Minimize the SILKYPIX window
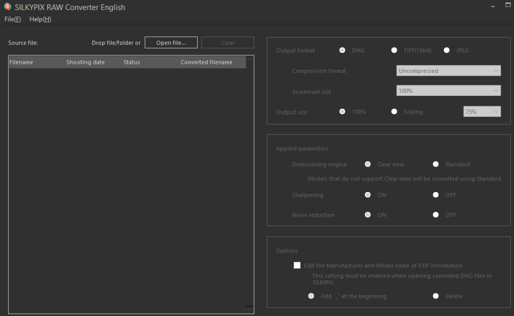The width and height of the screenshot is (514, 316). (x=492, y=7)
